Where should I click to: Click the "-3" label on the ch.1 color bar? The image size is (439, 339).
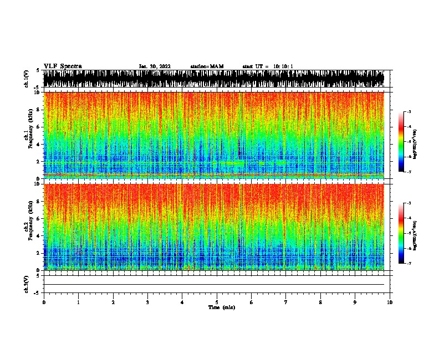[x=409, y=111]
